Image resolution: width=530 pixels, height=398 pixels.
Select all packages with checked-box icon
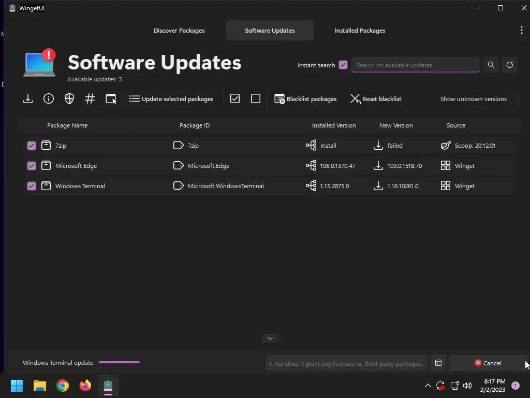[x=235, y=99]
